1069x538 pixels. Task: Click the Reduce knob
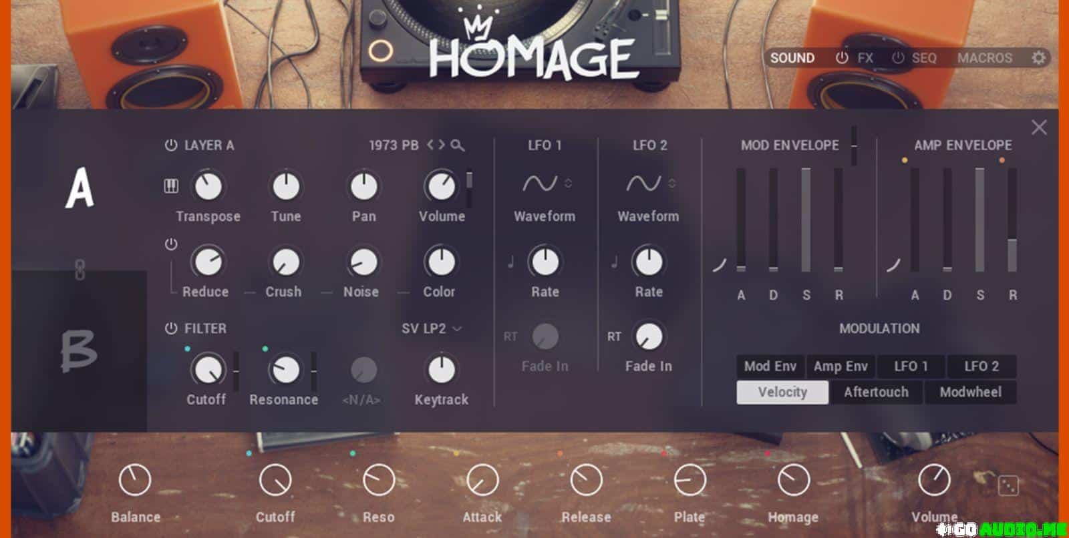[208, 262]
